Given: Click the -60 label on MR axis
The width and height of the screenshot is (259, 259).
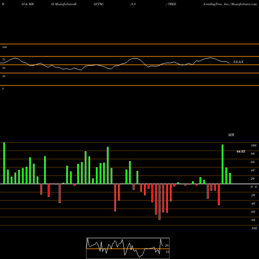Looking at the screenshot, I should (x=253, y=212).
